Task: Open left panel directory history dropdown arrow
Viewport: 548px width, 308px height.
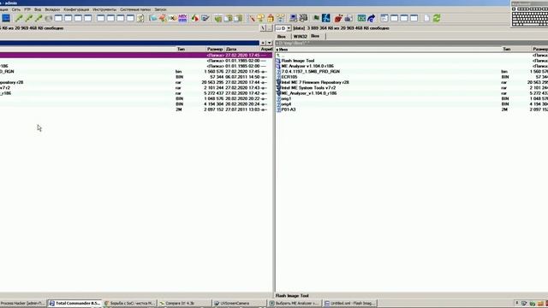Action: [269, 43]
